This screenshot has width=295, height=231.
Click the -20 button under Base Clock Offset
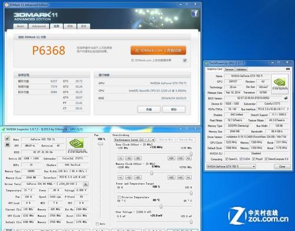click(137, 158)
